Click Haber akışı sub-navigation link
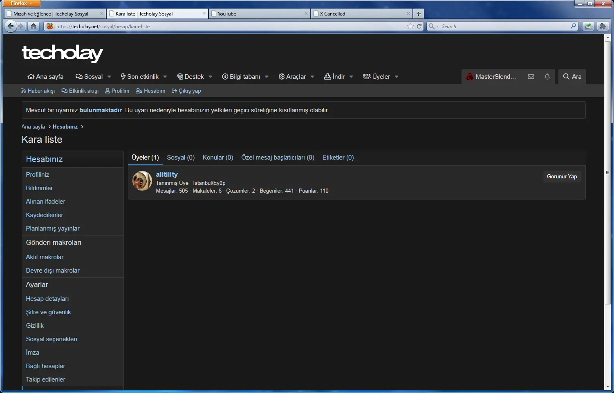 [x=38, y=91]
